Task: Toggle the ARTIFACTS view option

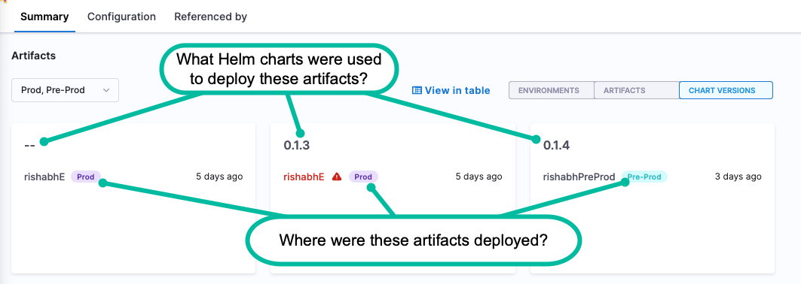Action: [637, 90]
